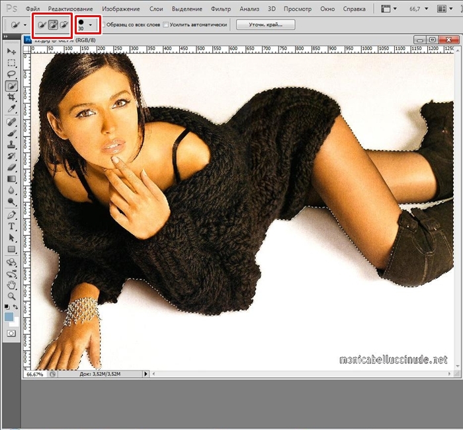Select the Crop tool
Viewport: 463px width, 430px height.
[x=11, y=97]
